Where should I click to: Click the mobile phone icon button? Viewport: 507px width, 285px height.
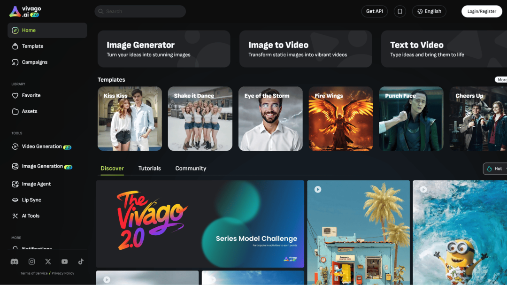pos(400,11)
